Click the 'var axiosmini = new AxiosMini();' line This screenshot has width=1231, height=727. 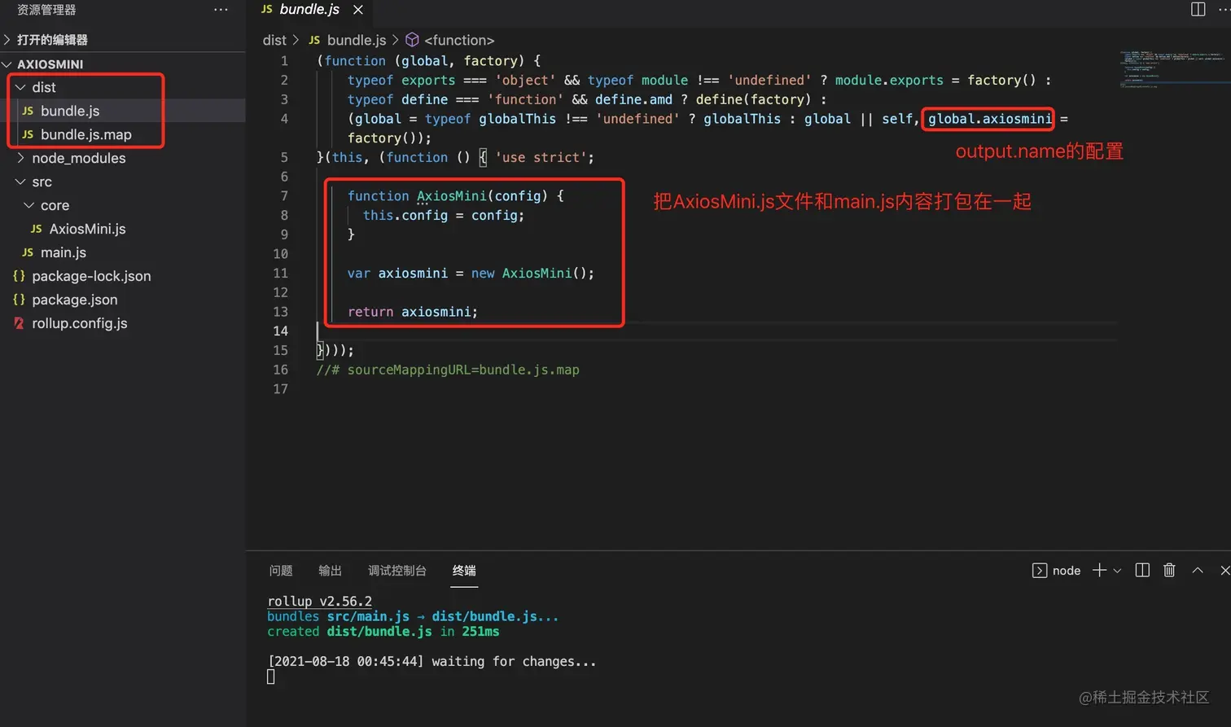point(471,274)
